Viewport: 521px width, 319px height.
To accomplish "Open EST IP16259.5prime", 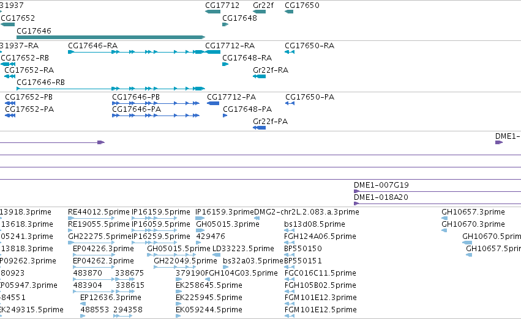I will pyautogui.click(x=154, y=243).
